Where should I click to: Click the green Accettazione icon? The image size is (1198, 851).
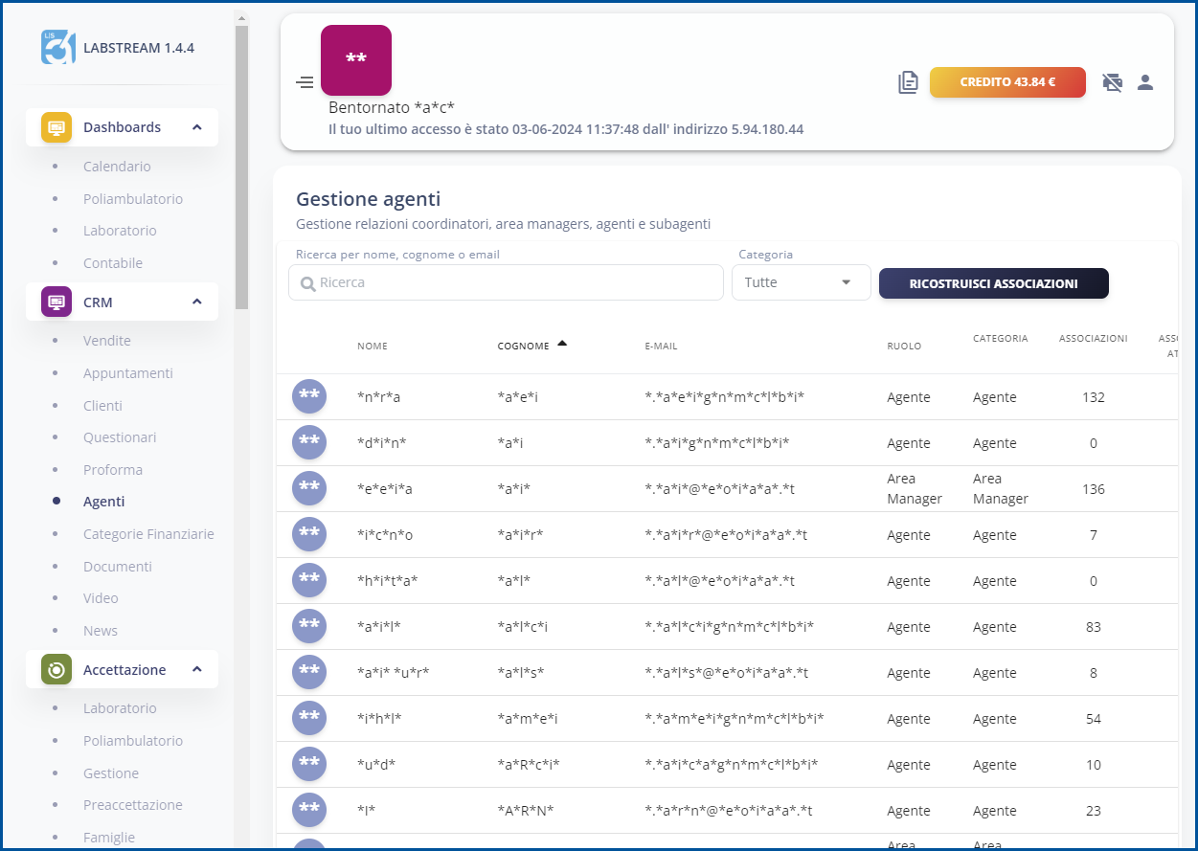coord(55,669)
